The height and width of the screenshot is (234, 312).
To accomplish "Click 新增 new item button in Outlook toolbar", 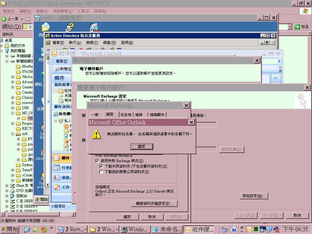I will pyautogui.click(x=63, y=69).
